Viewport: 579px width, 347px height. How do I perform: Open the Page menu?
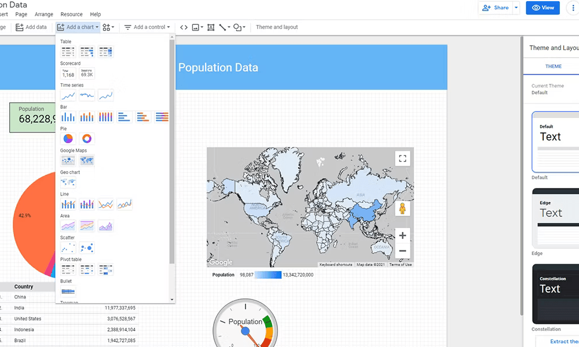click(x=21, y=14)
